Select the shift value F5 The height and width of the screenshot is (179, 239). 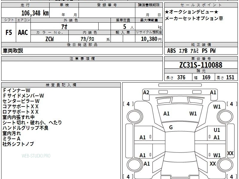tap(9, 33)
